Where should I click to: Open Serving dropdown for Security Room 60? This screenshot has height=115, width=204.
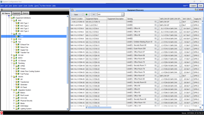[155, 45]
